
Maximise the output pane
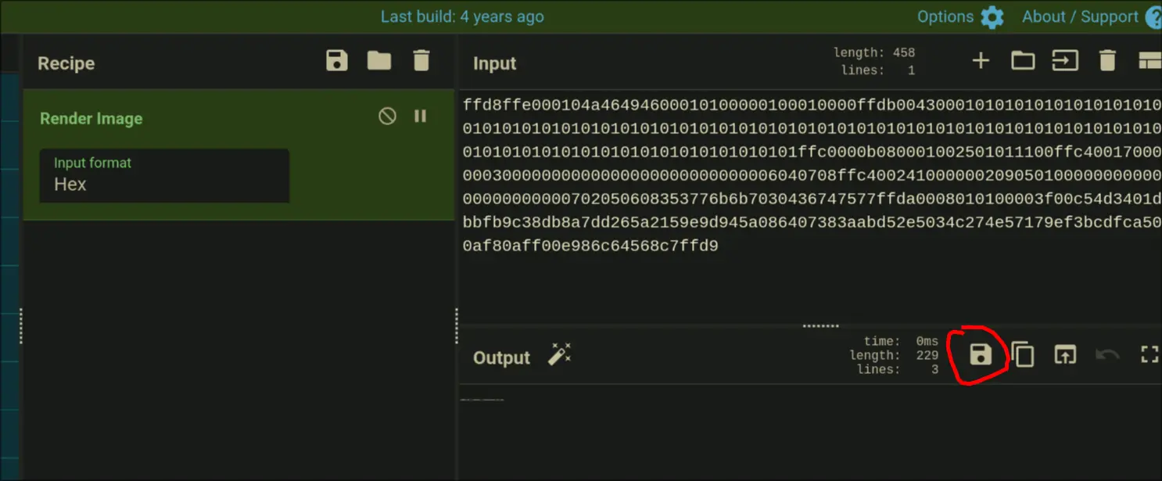tap(1149, 355)
